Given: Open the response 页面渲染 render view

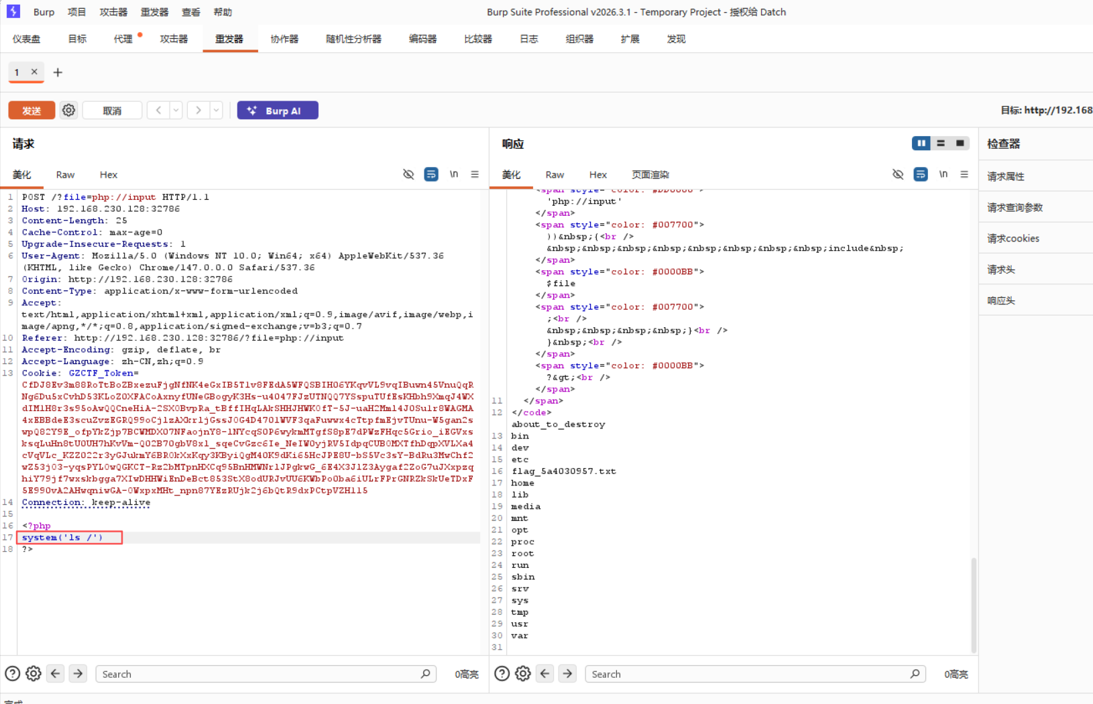Looking at the screenshot, I should 650,174.
